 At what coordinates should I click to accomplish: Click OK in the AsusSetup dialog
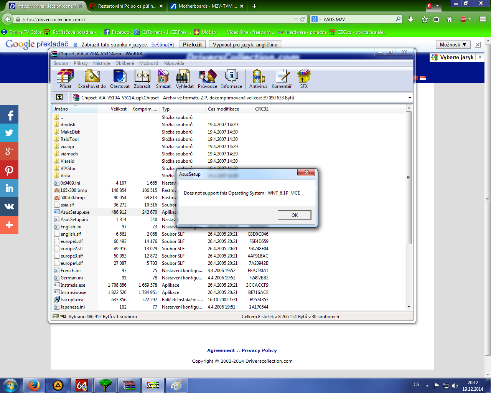[294, 215]
